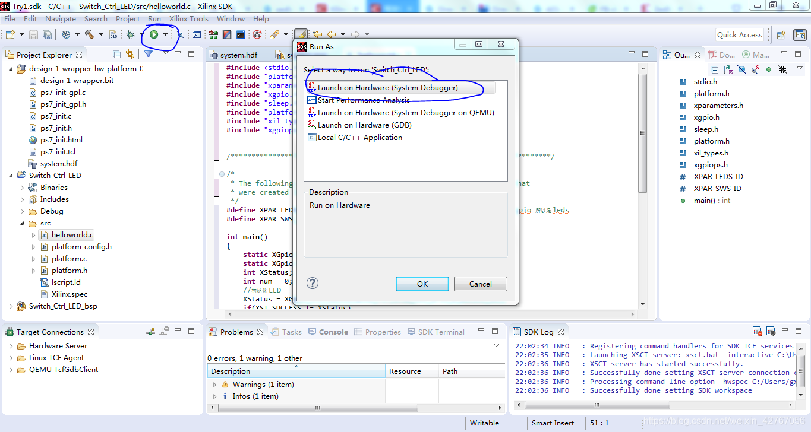Viewport: 811px width, 432px height.
Task: Expand the Warnings (1 item) row
Action: [215, 385]
